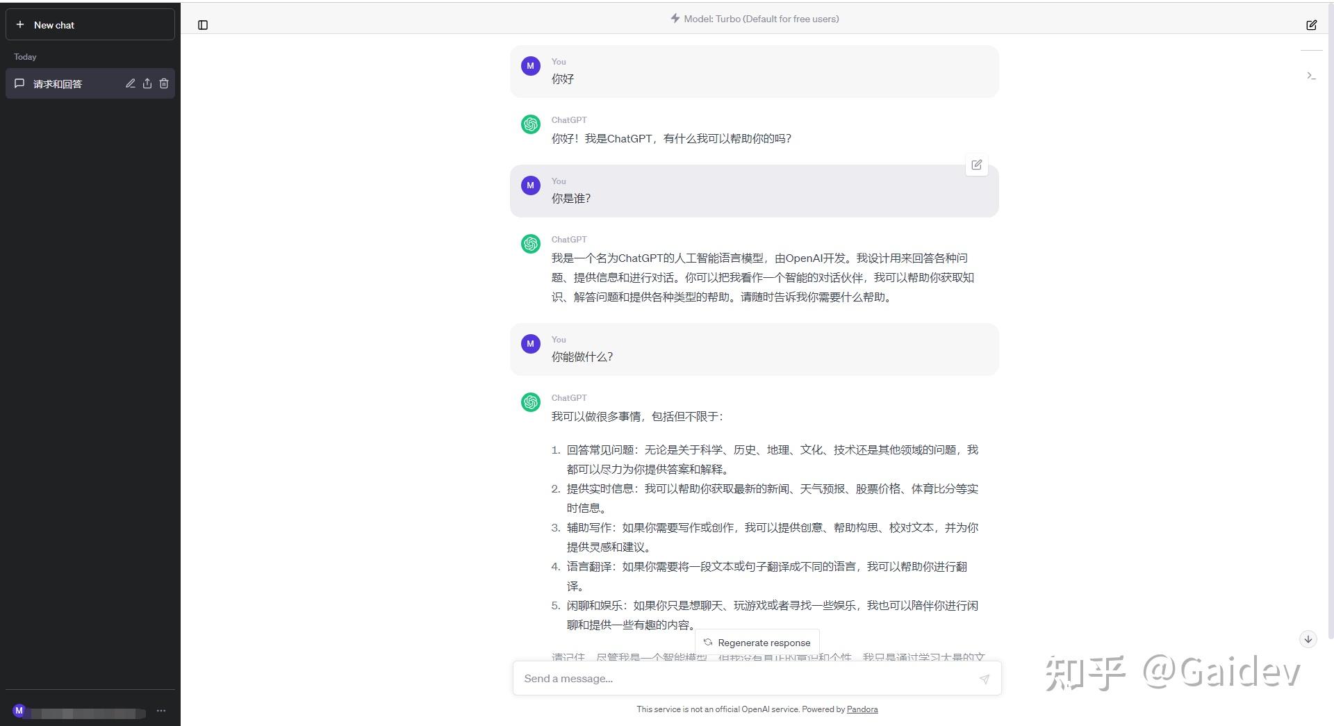1334x726 pixels.
Task: Collapse the sidebar using the panel icon
Action: pyautogui.click(x=203, y=25)
